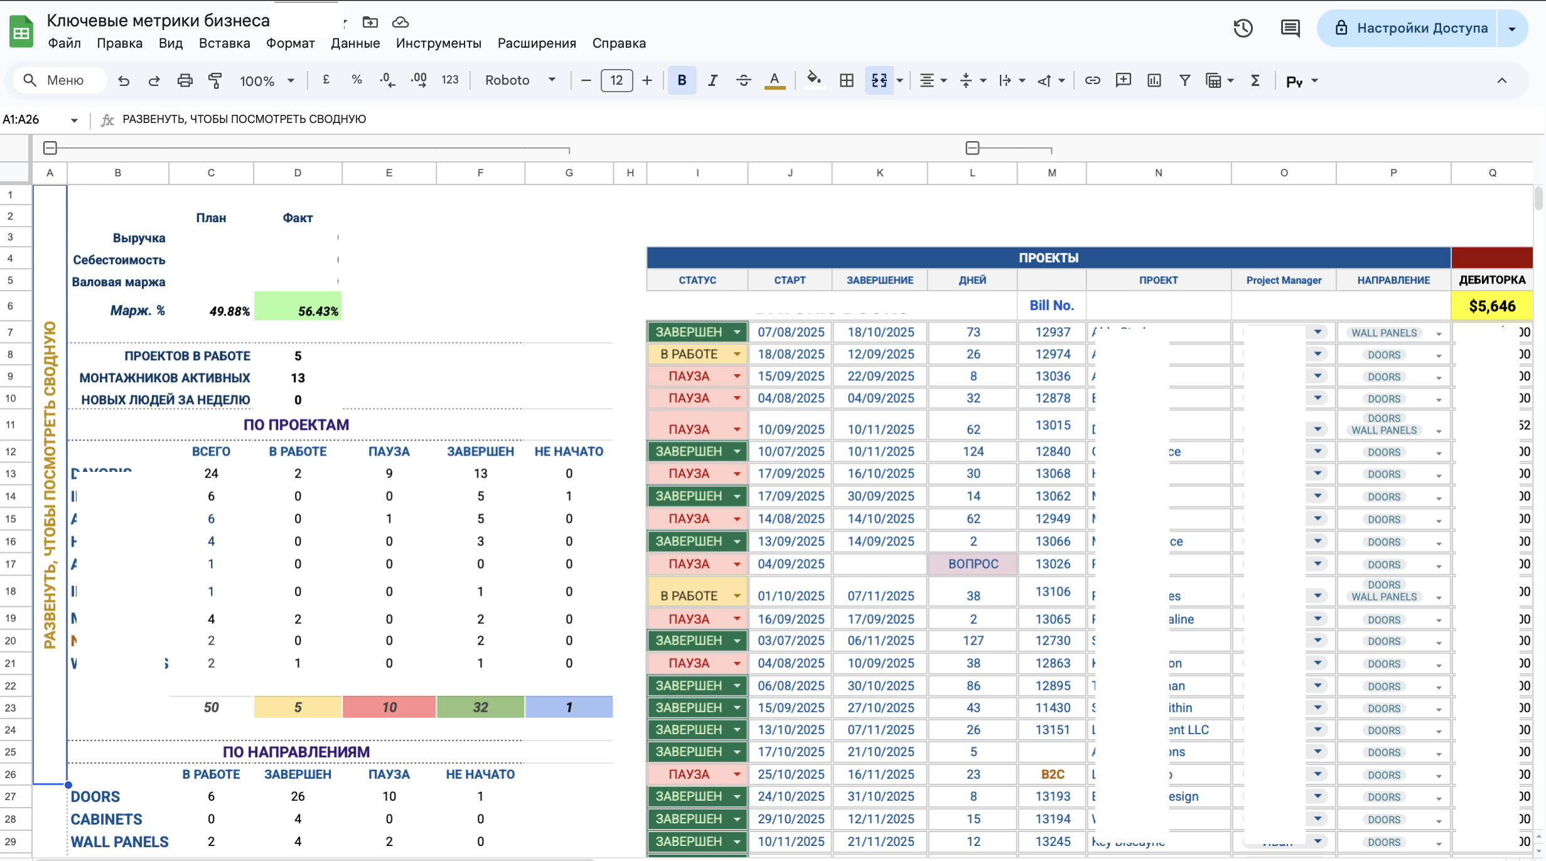Click the Undo arrow icon
Viewport: 1546px width, 861px height.
click(x=124, y=80)
